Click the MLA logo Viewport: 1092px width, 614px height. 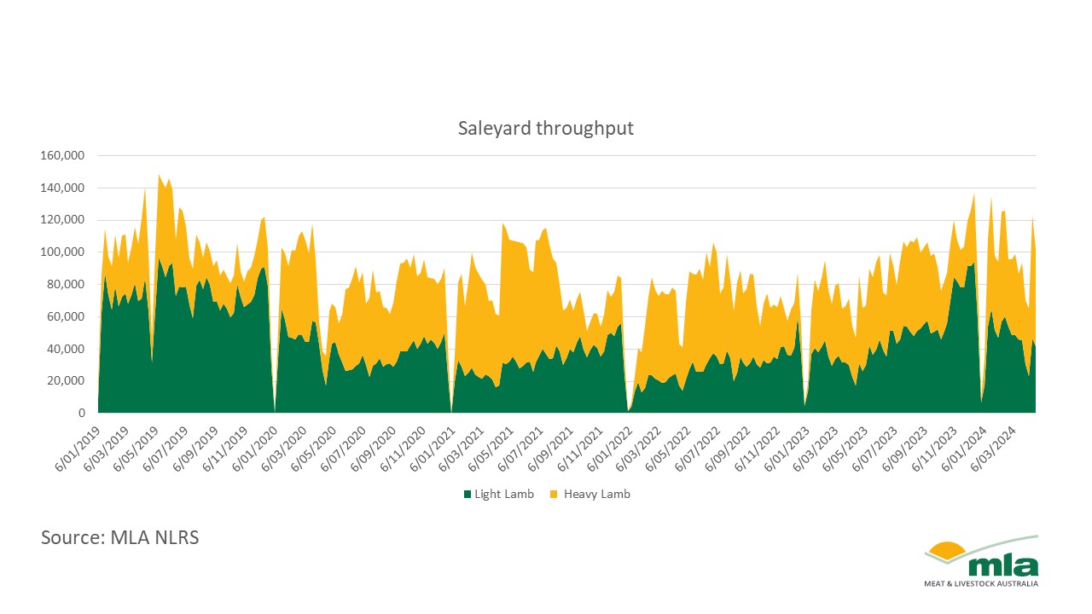(981, 561)
